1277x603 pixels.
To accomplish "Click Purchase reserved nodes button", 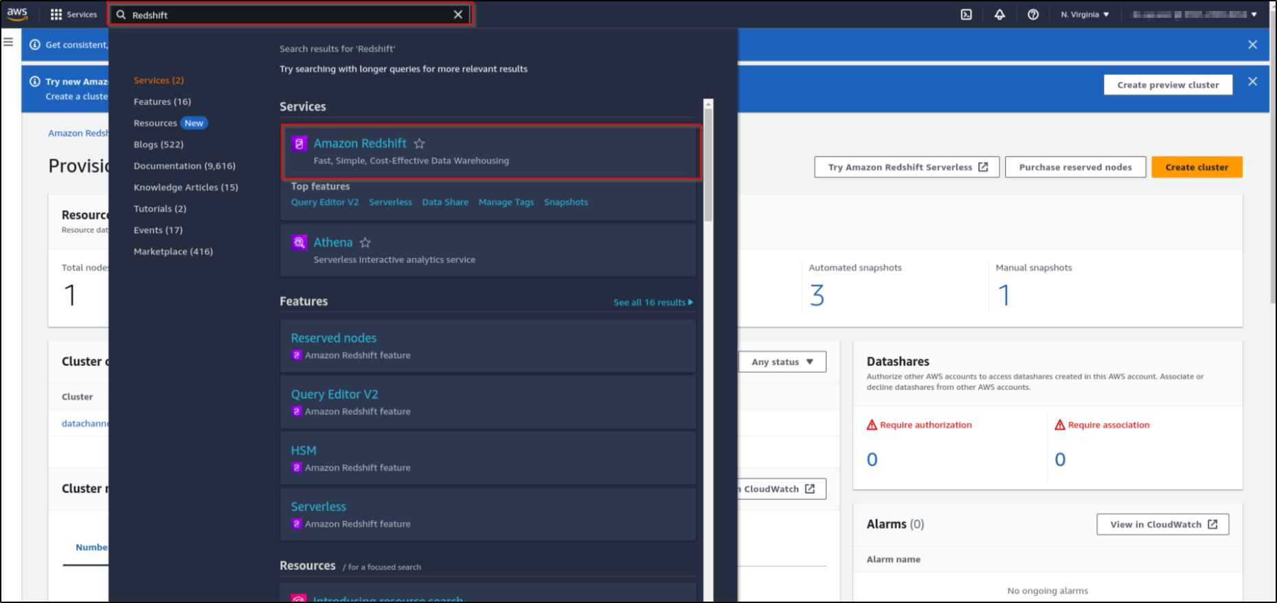I will pos(1075,167).
